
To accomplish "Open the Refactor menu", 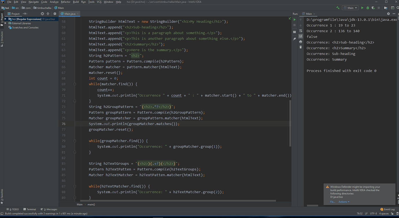I will click(x=65, y=2).
